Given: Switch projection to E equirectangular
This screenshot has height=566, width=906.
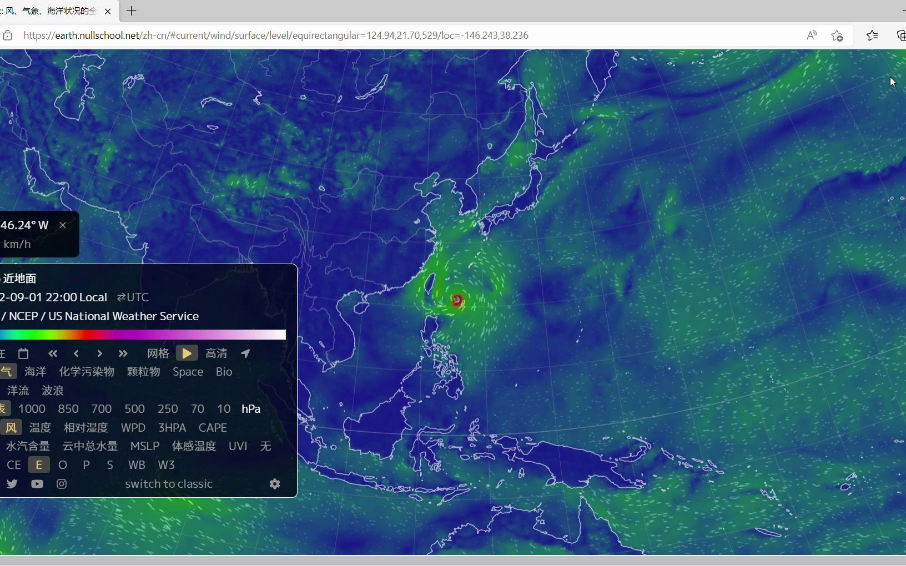Looking at the screenshot, I should (x=39, y=465).
